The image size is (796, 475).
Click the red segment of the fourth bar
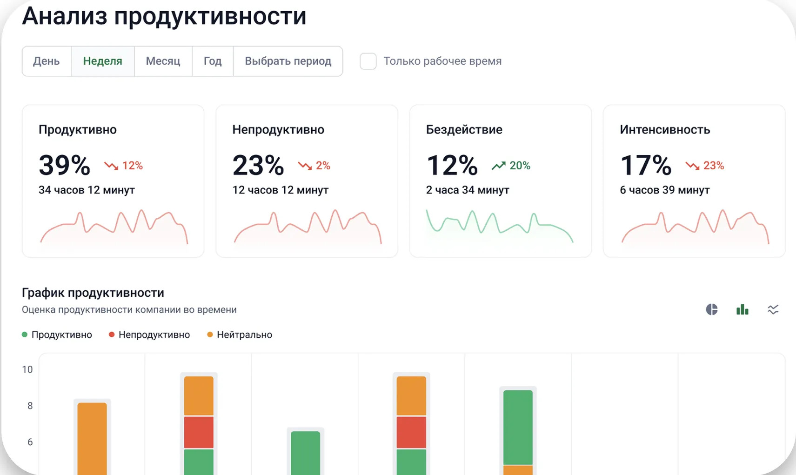coord(411,433)
